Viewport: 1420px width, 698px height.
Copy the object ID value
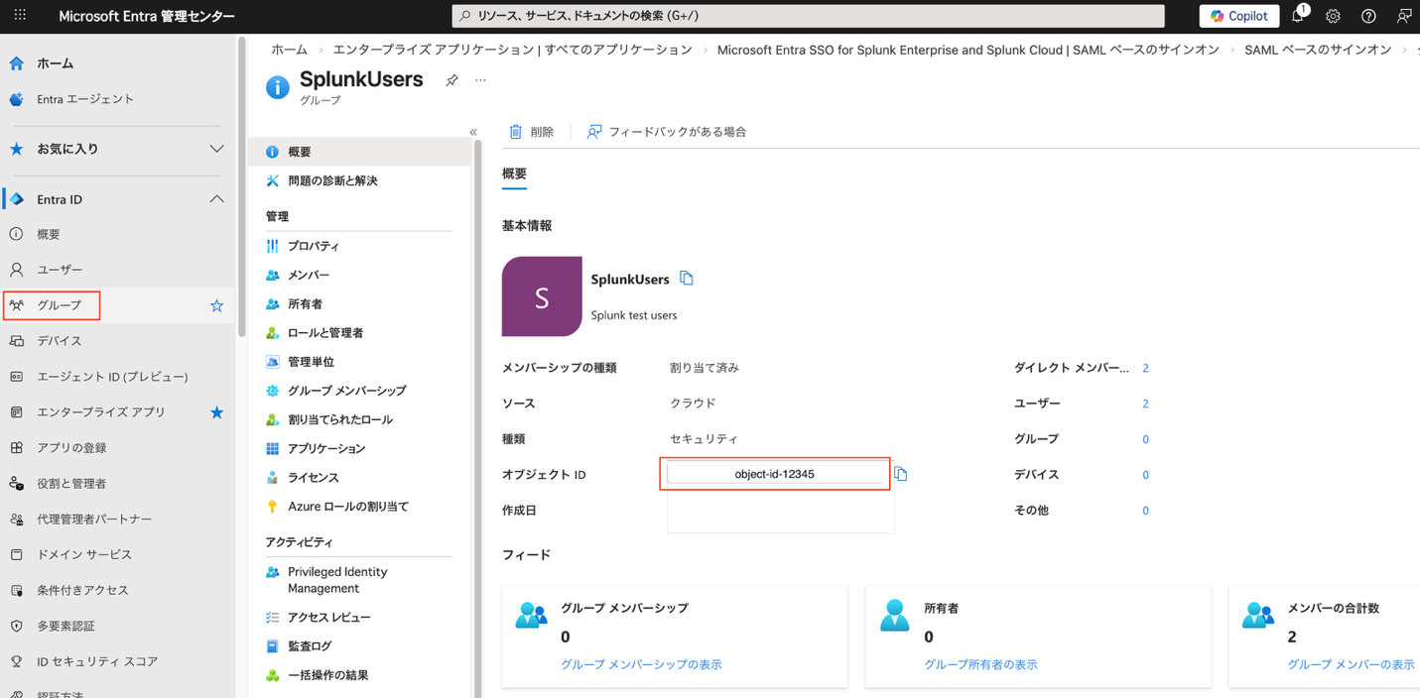pyautogui.click(x=901, y=474)
